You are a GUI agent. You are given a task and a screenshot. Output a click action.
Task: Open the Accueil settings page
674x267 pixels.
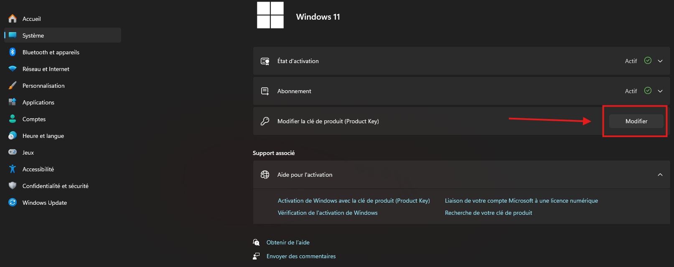pyautogui.click(x=63, y=19)
